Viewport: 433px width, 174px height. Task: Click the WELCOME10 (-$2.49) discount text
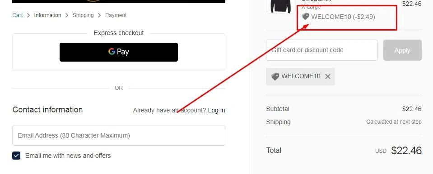(x=343, y=17)
